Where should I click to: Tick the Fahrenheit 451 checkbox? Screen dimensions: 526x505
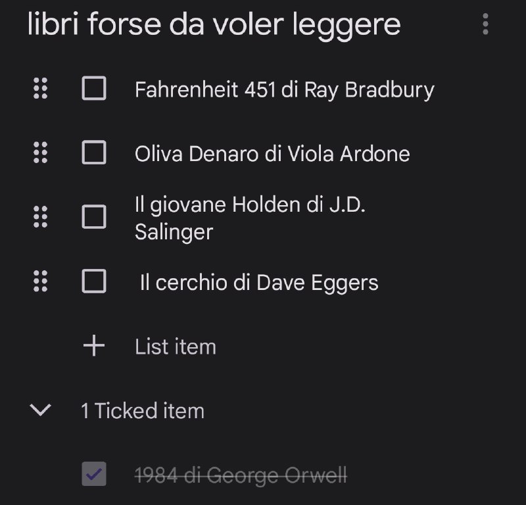pyautogui.click(x=94, y=88)
